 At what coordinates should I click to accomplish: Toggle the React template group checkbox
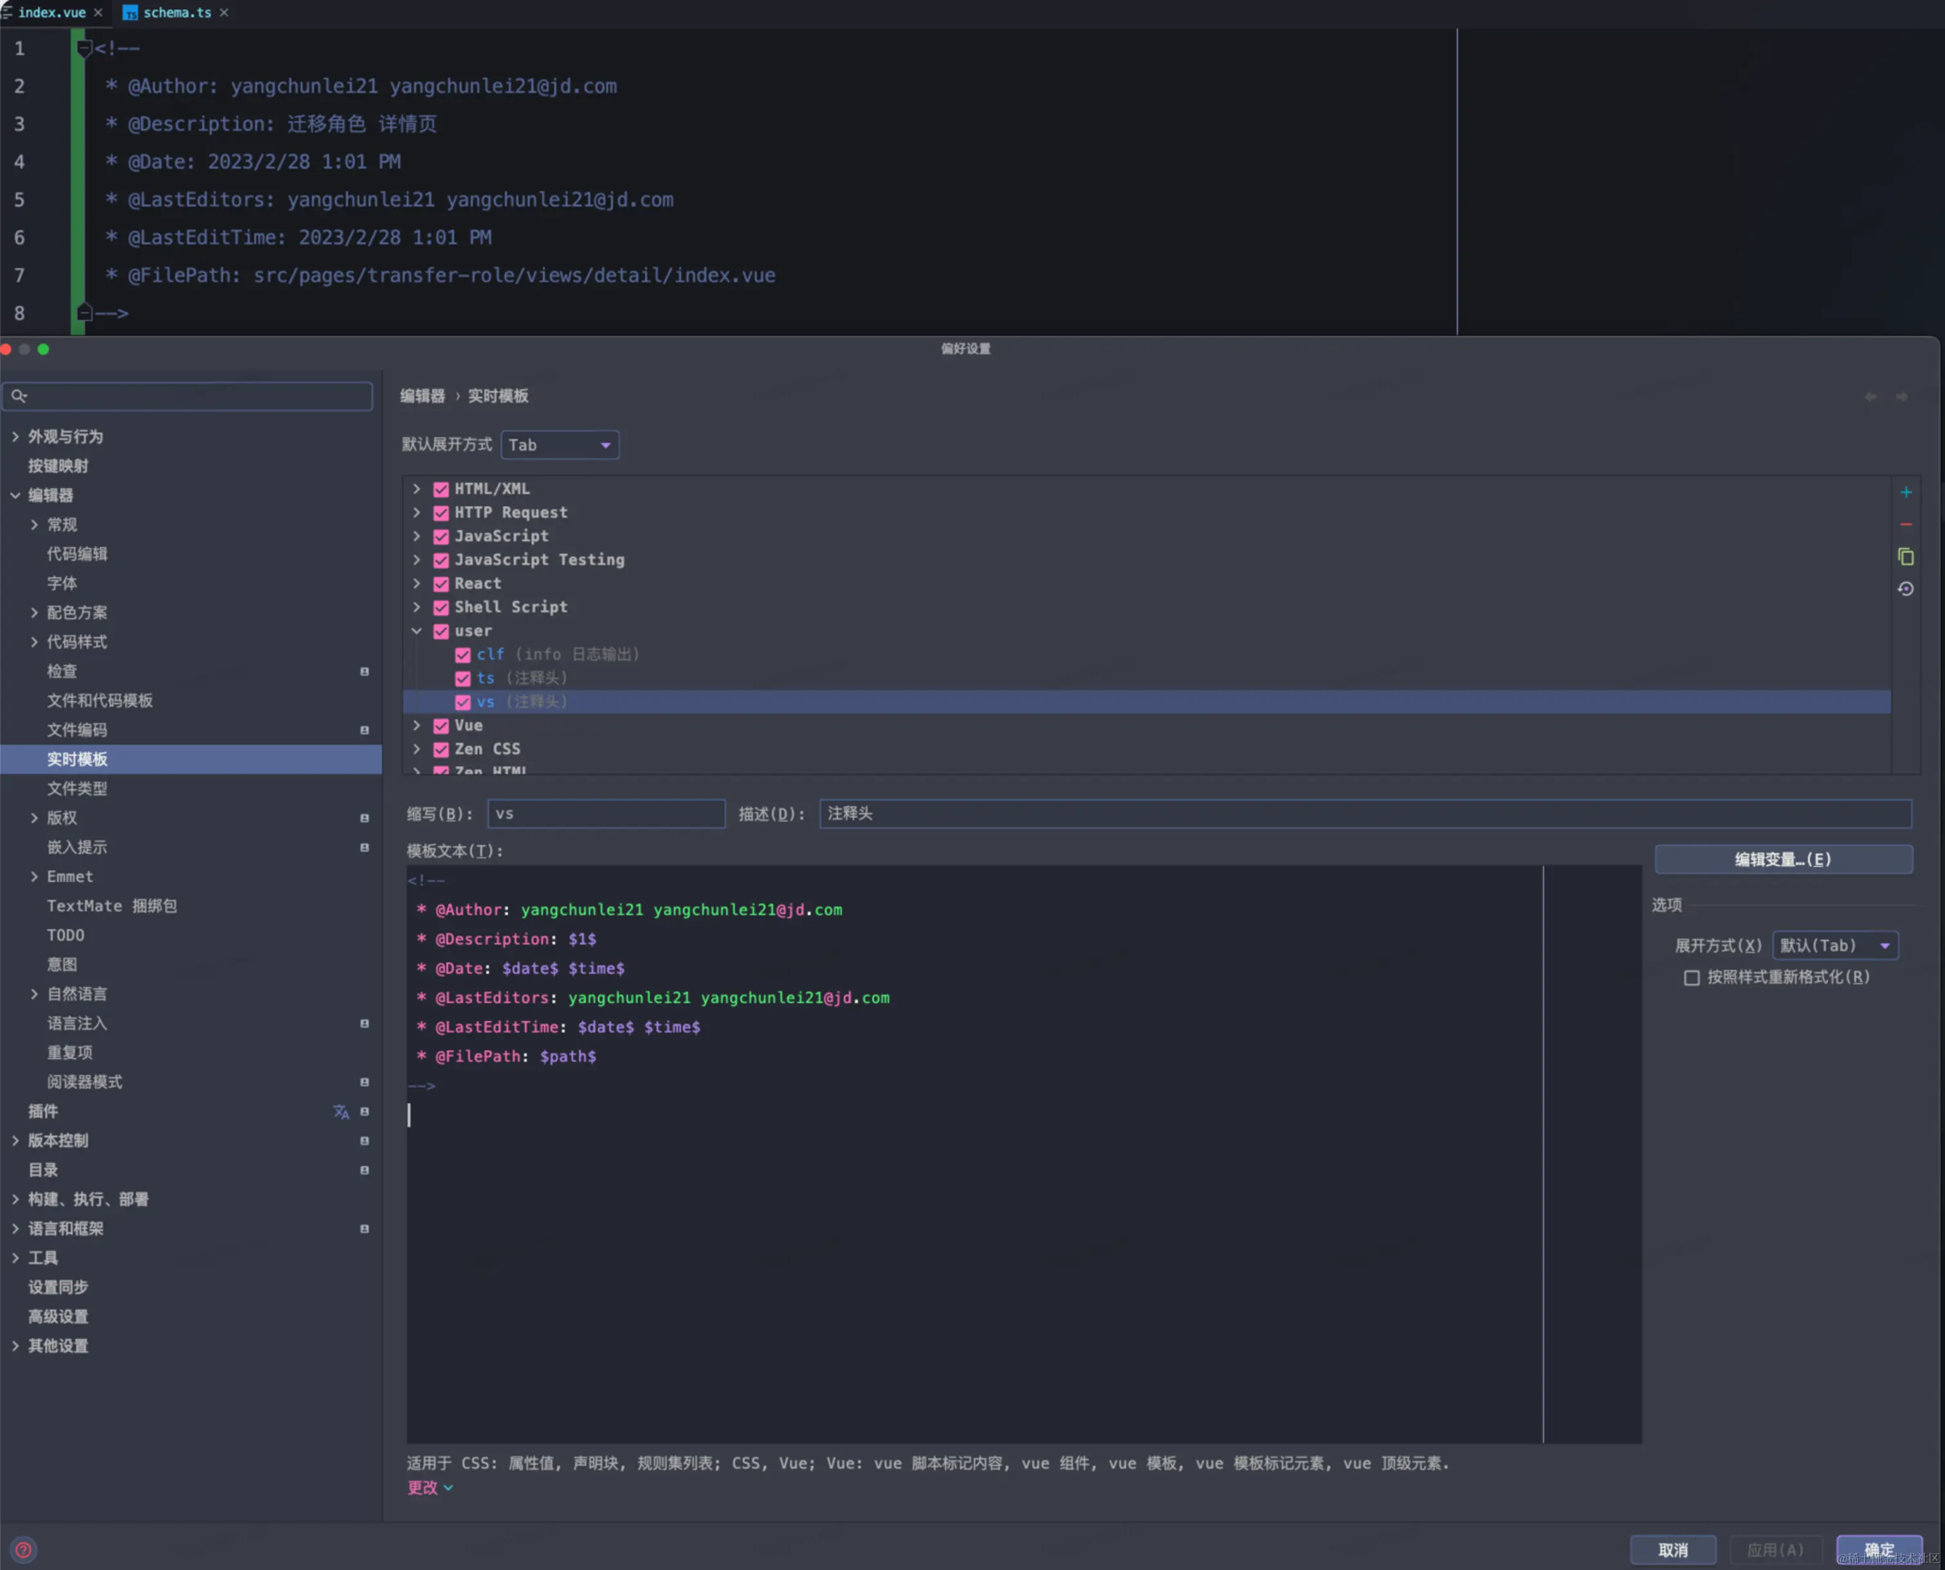[441, 584]
